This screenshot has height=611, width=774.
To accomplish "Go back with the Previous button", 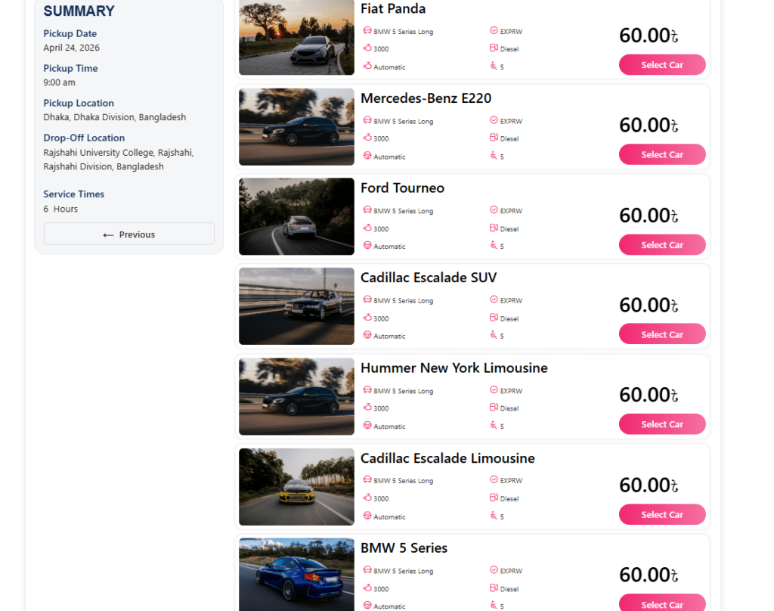I will [x=128, y=234].
